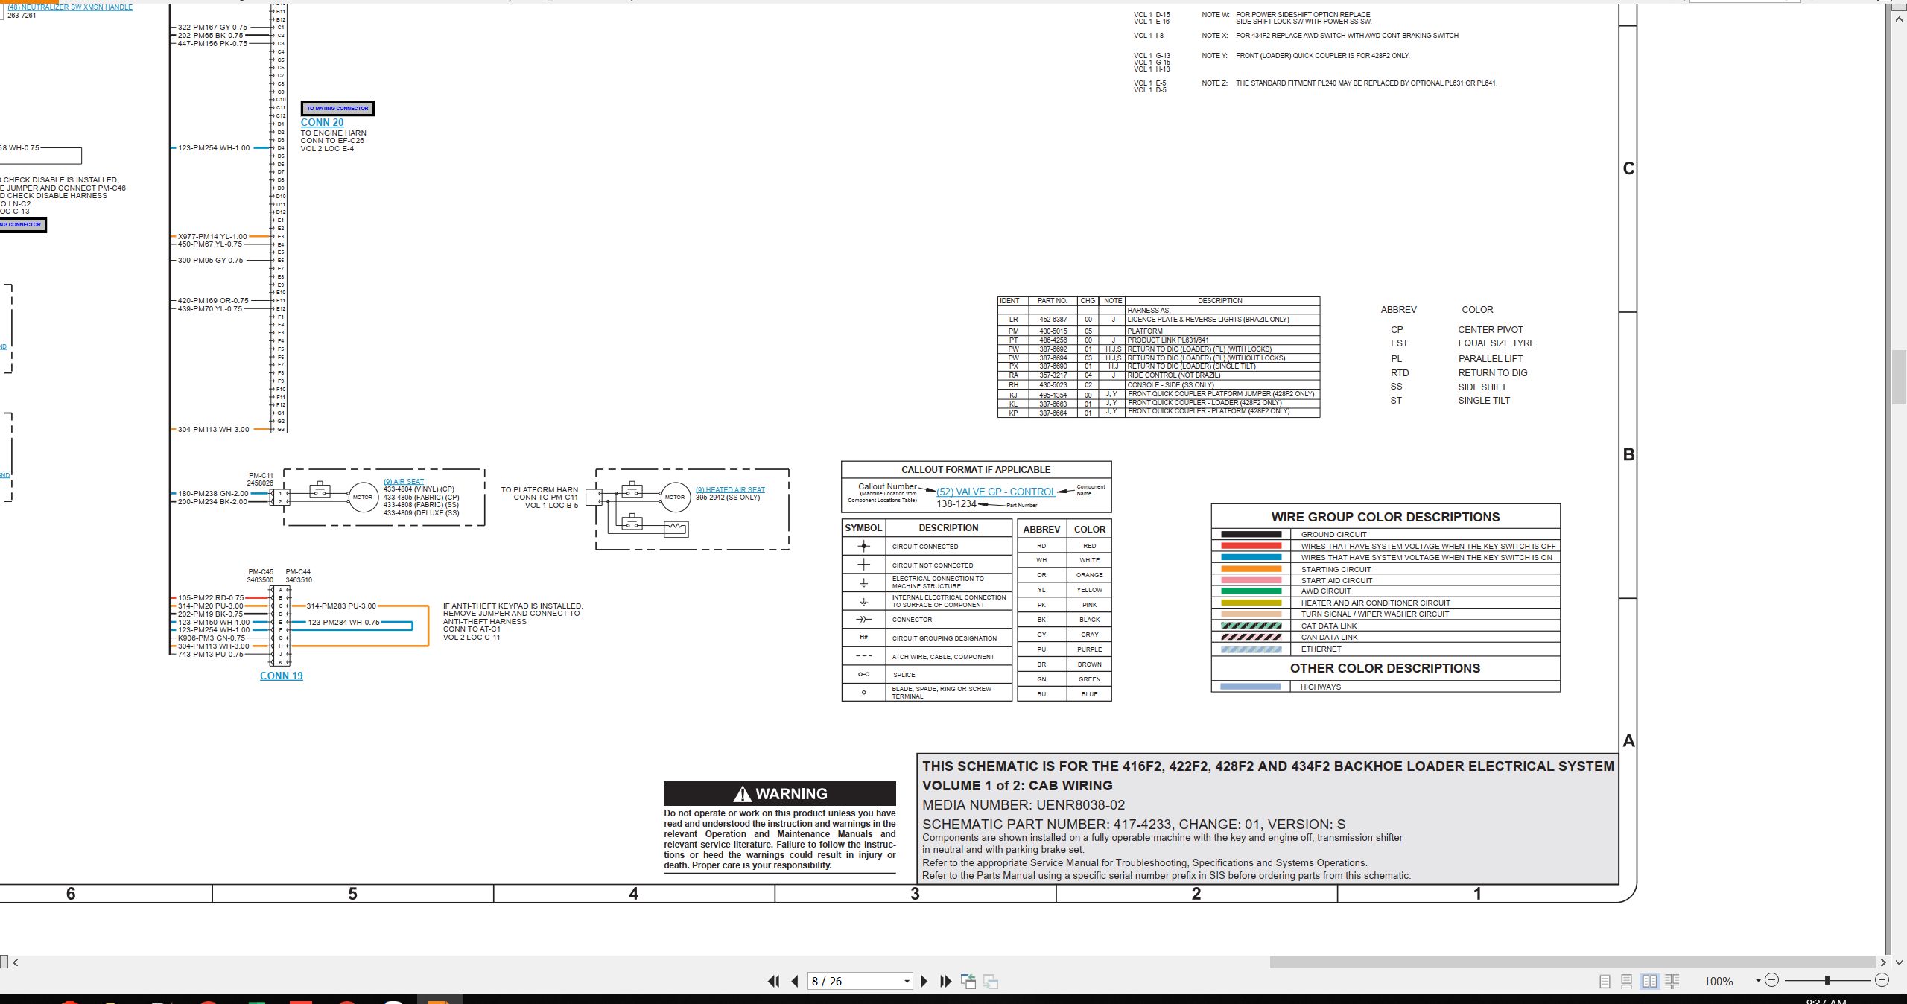
Task: Click the orange starting circuit swatch
Action: pos(1251,569)
